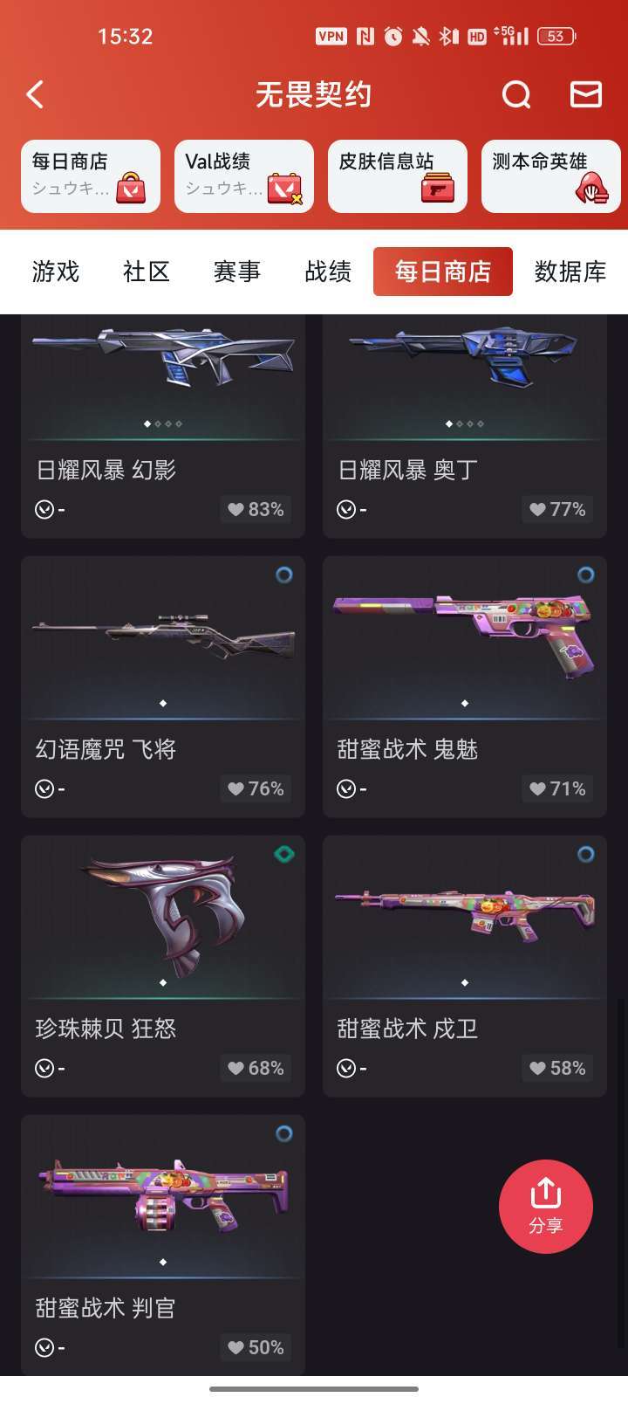628x1404 pixels.
Task: Open the 每日商店 shortcut card
Action: click(91, 176)
